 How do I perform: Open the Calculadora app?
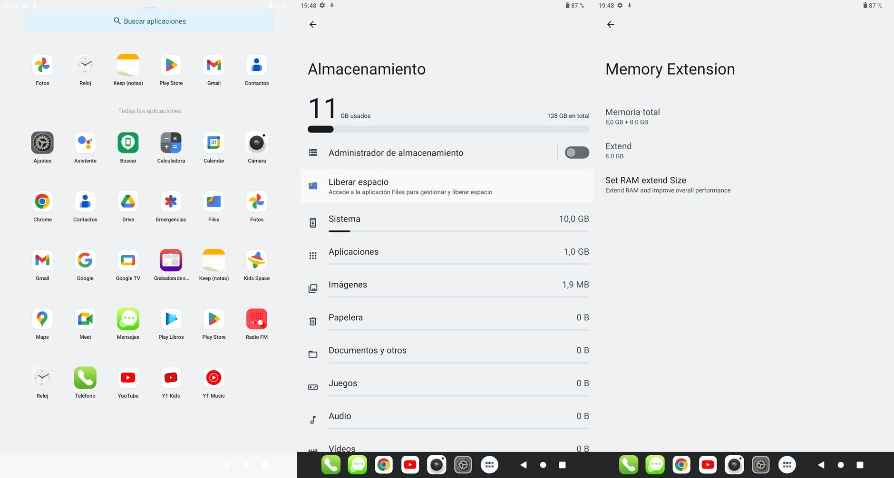(171, 143)
